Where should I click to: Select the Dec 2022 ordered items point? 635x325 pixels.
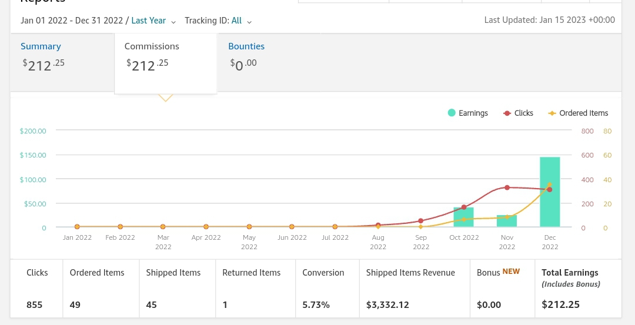[550, 185]
